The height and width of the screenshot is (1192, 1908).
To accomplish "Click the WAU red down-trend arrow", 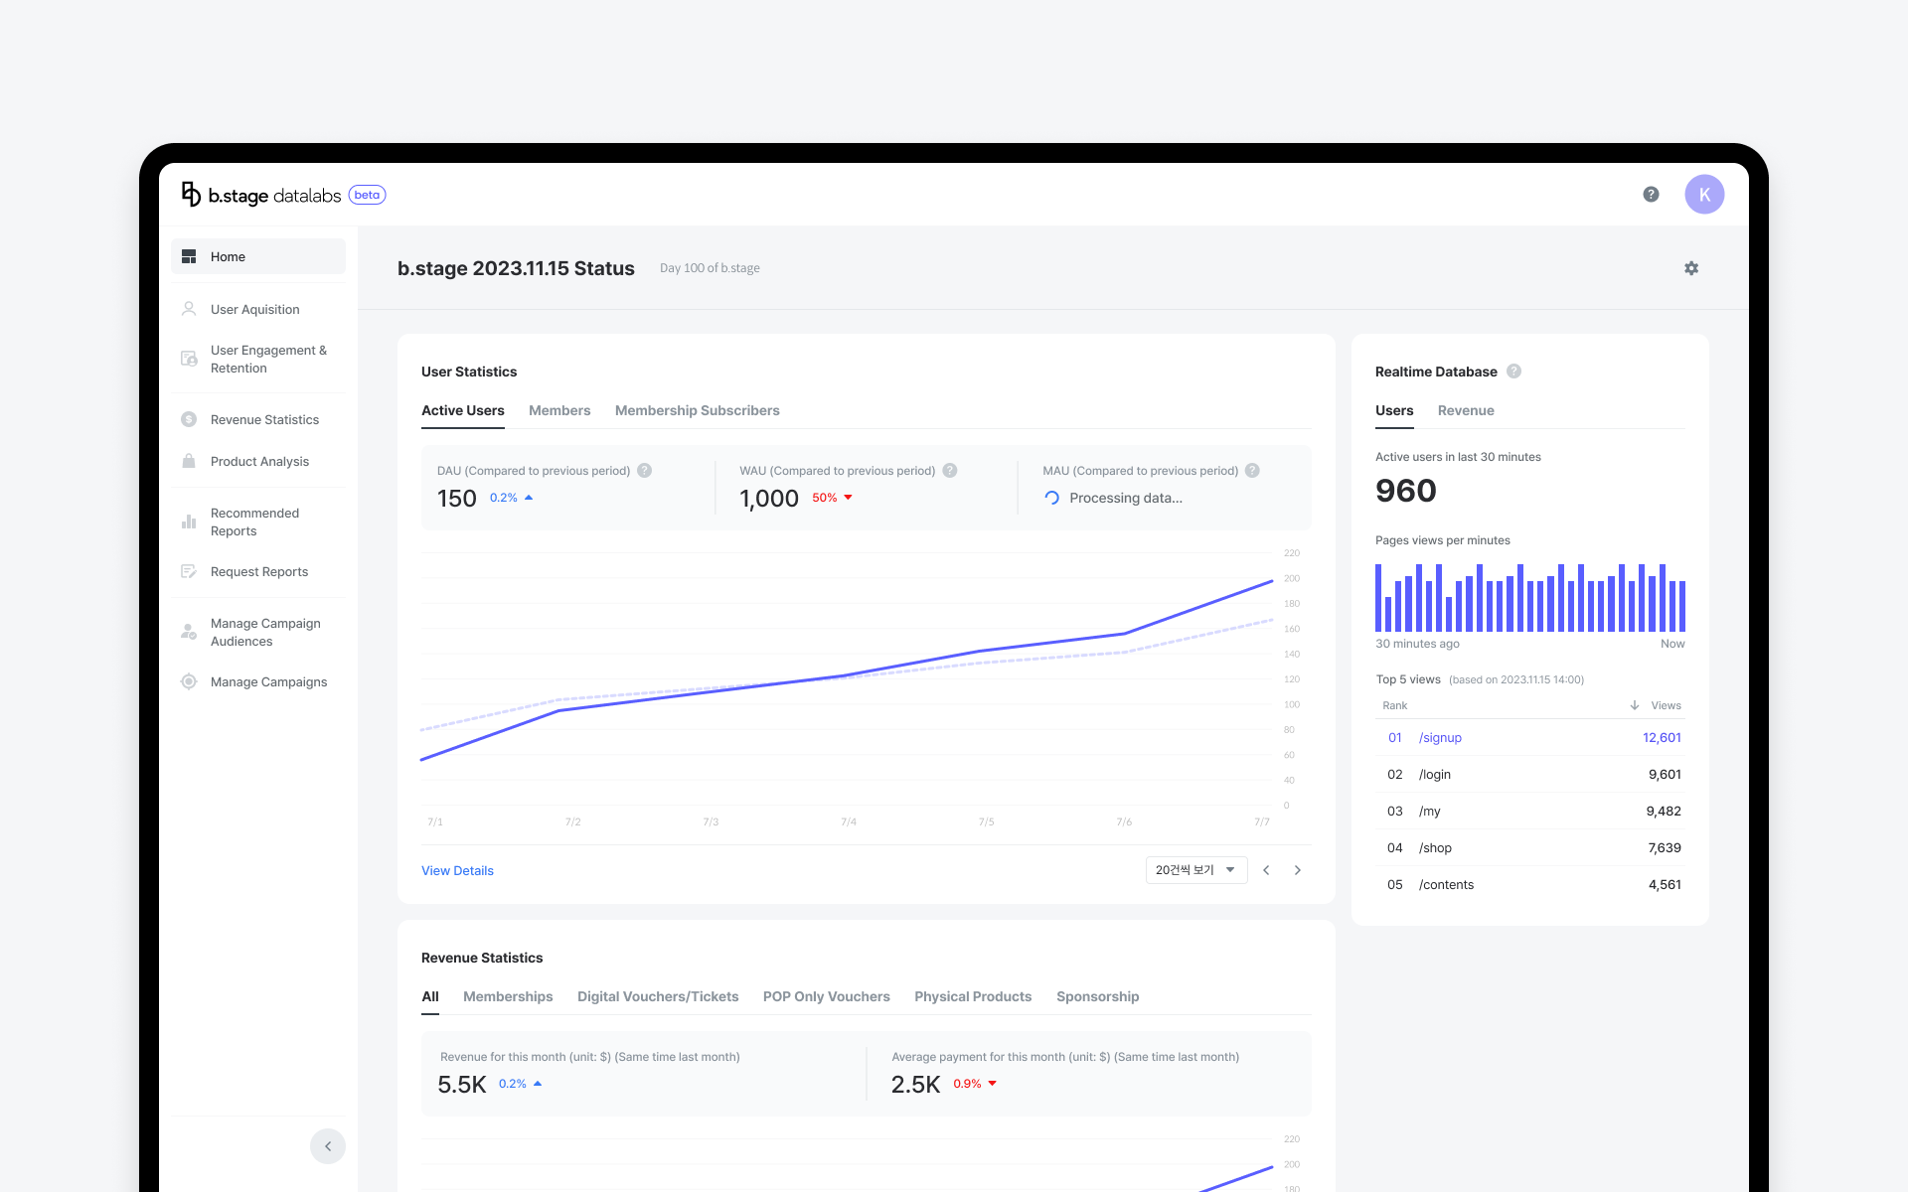I will [x=848, y=498].
